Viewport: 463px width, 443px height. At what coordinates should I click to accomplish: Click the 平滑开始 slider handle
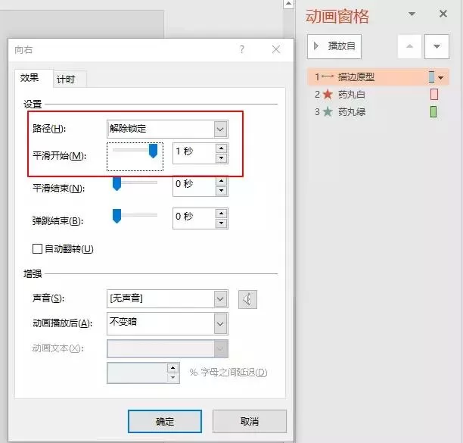(153, 151)
